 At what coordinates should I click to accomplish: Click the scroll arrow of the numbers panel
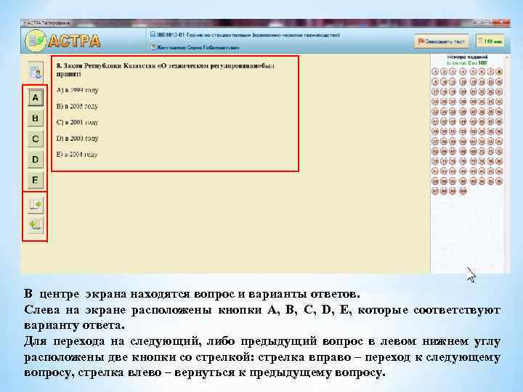pyautogui.click(x=507, y=57)
